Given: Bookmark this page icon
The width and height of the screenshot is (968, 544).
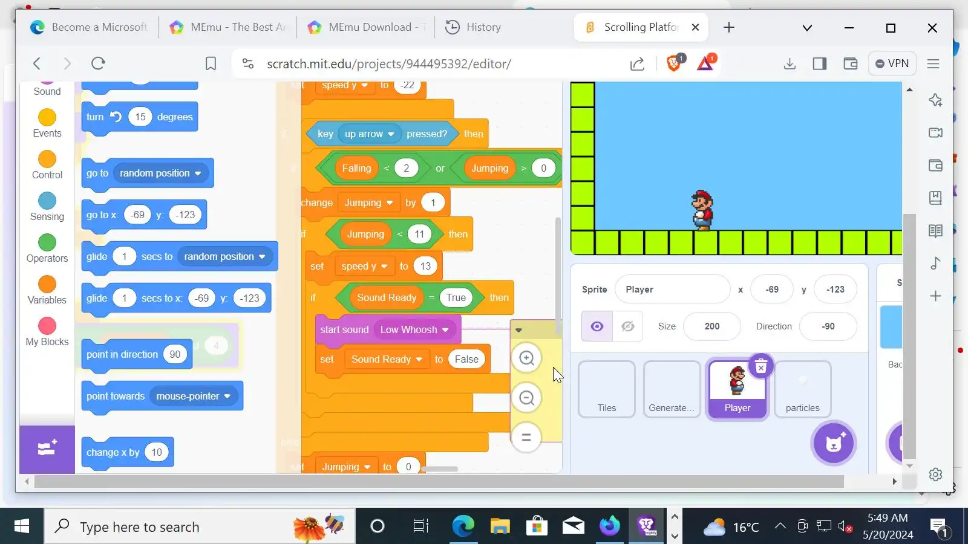Looking at the screenshot, I should pyautogui.click(x=211, y=63).
